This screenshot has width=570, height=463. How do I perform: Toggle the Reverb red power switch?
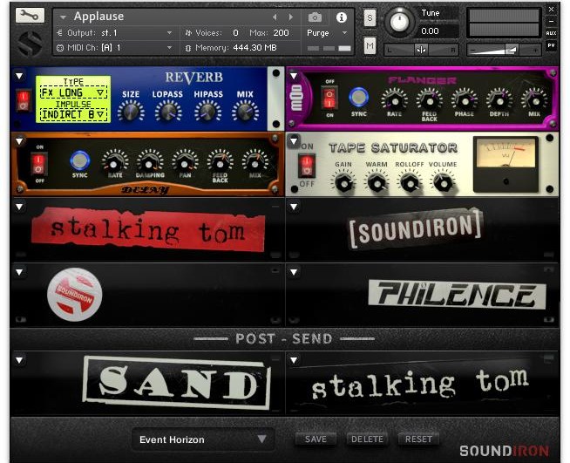(x=23, y=100)
